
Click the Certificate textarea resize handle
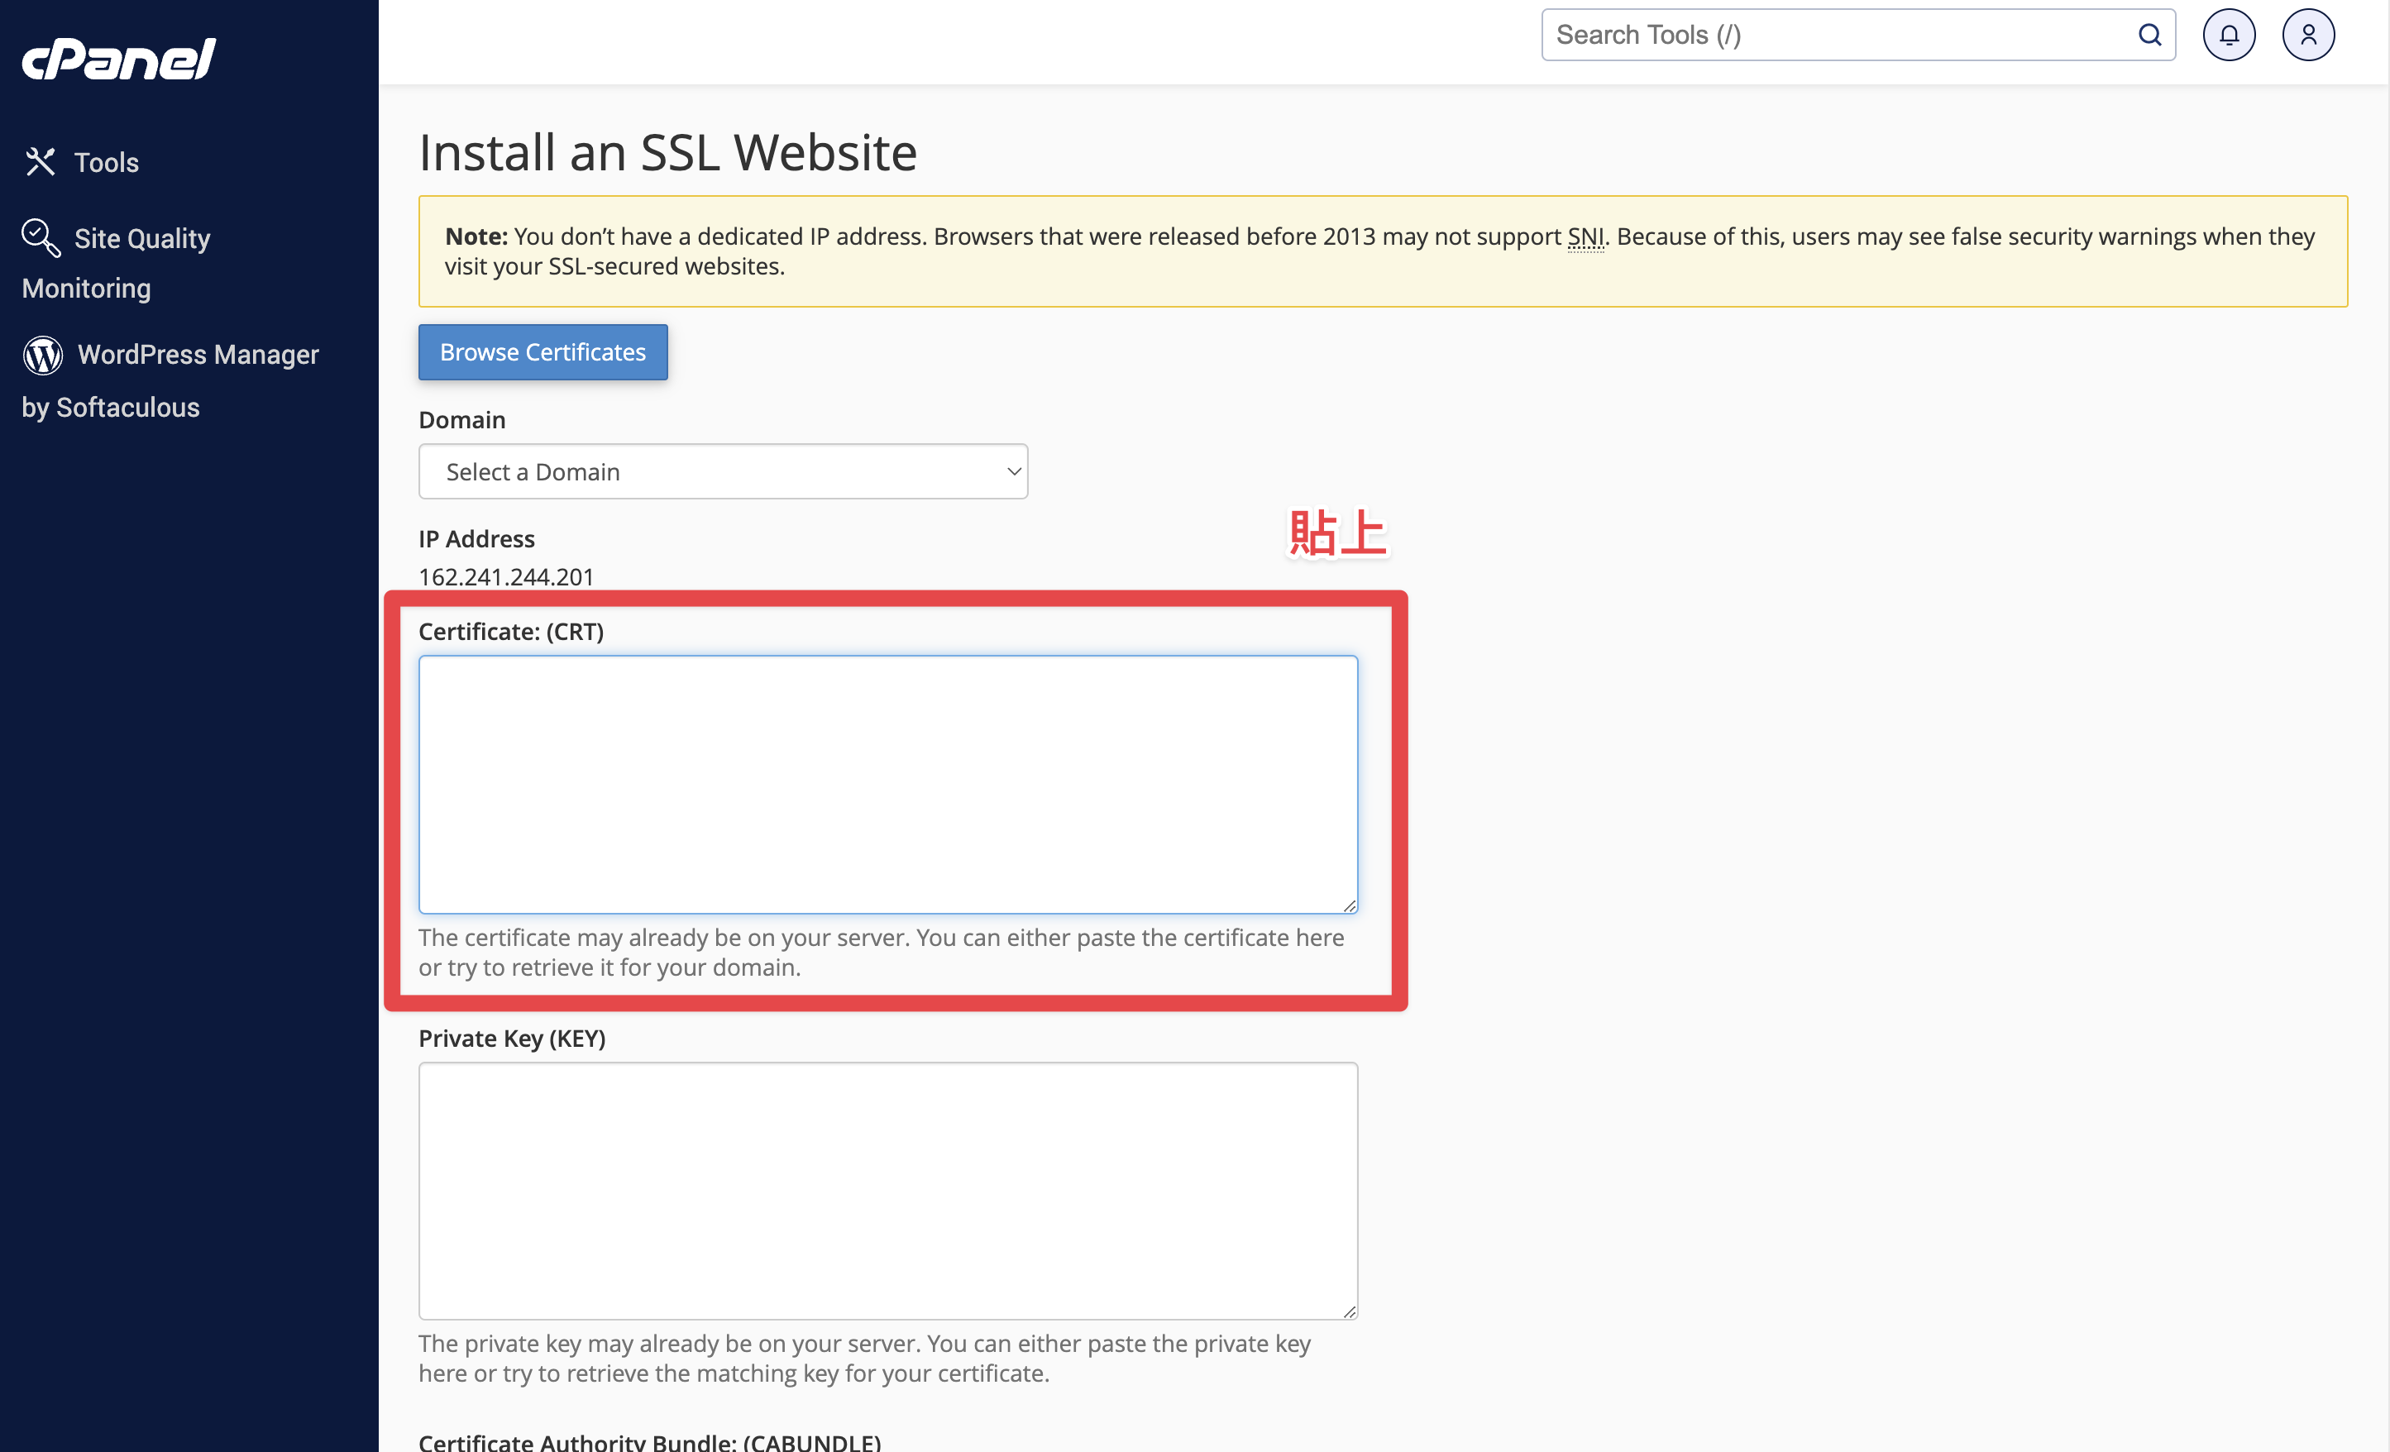tap(1349, 905)
